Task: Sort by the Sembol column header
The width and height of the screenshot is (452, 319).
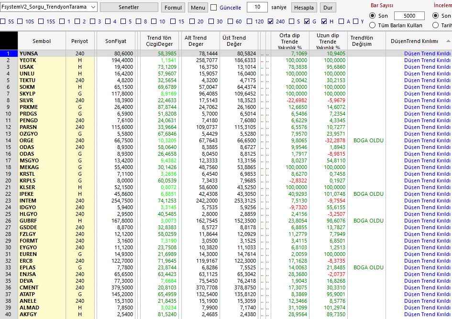Action: click(42, 41)
